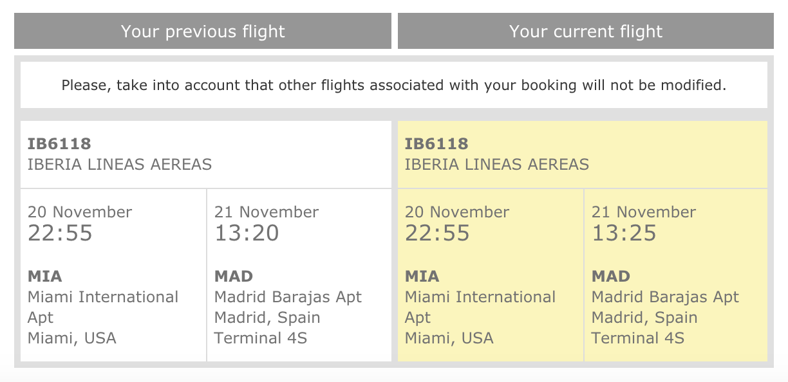Click IBERIA LINEAS AEREAS in current flight panel
The width and height of the screenshot is (788, 382).
click(x=497, y=165)
